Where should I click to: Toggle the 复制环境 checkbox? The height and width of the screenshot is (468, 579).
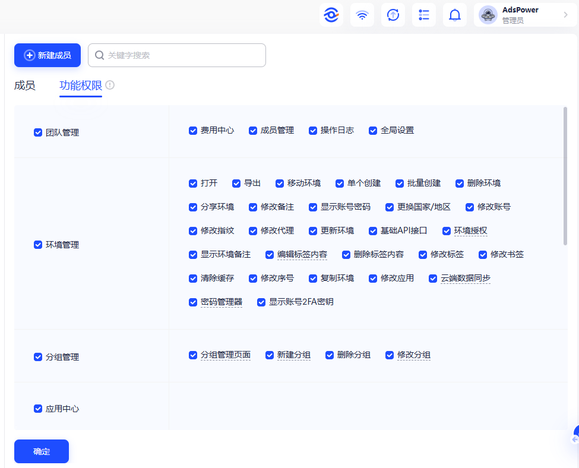(313, 278)
